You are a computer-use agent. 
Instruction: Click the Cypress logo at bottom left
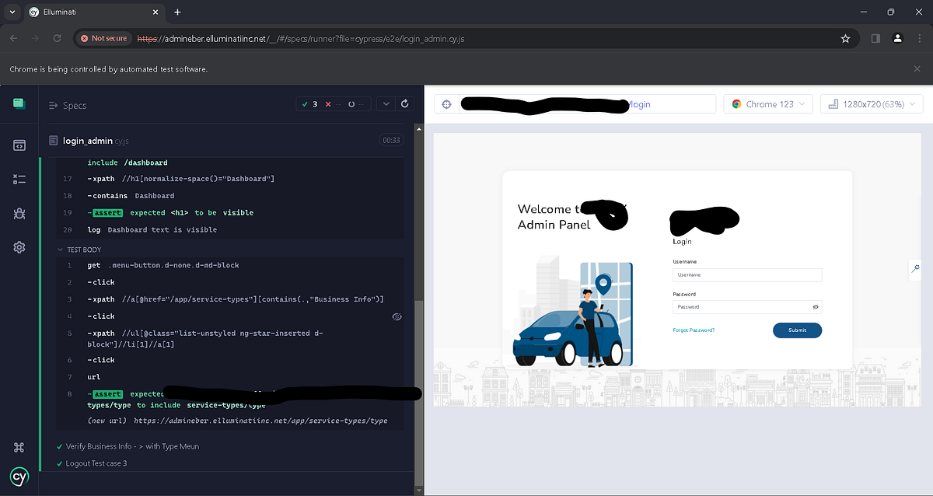[19, 477]
